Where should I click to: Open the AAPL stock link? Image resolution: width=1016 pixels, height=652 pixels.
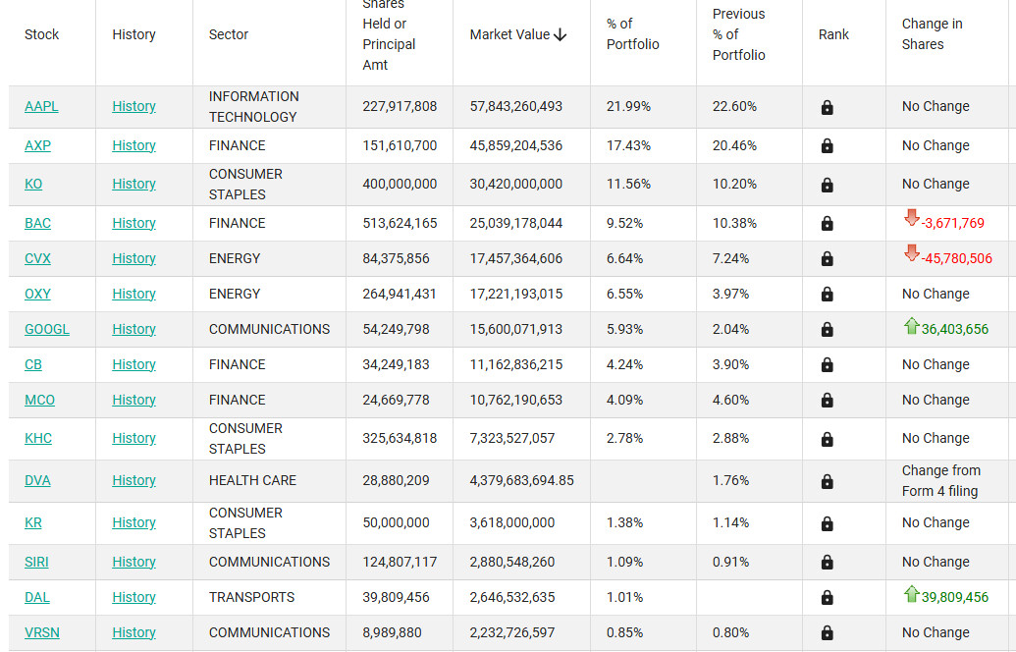(41, 106)
